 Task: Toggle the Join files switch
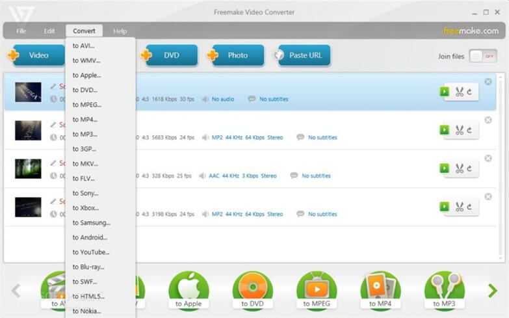(483, 56)
